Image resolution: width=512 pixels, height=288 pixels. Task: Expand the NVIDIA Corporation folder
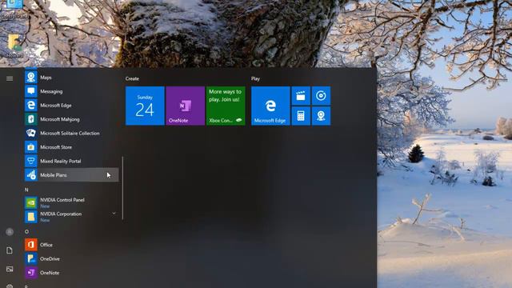(x=71, y=217)
